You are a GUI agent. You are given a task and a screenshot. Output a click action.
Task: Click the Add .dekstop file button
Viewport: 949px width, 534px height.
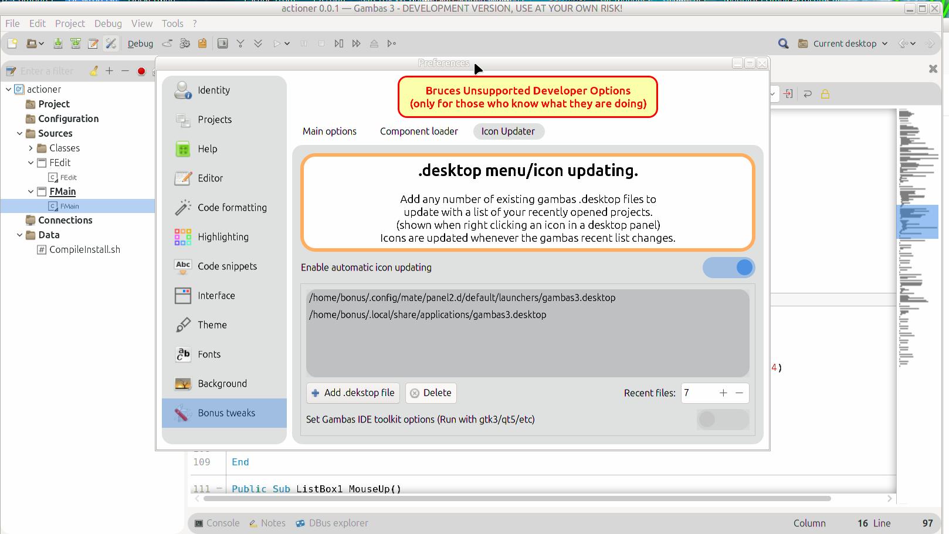pos(353,393)
